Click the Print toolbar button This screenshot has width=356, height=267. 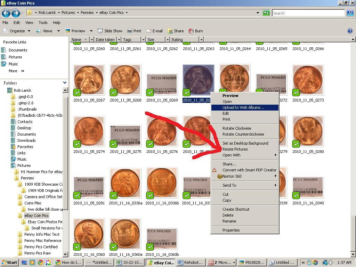click(134, 31)
